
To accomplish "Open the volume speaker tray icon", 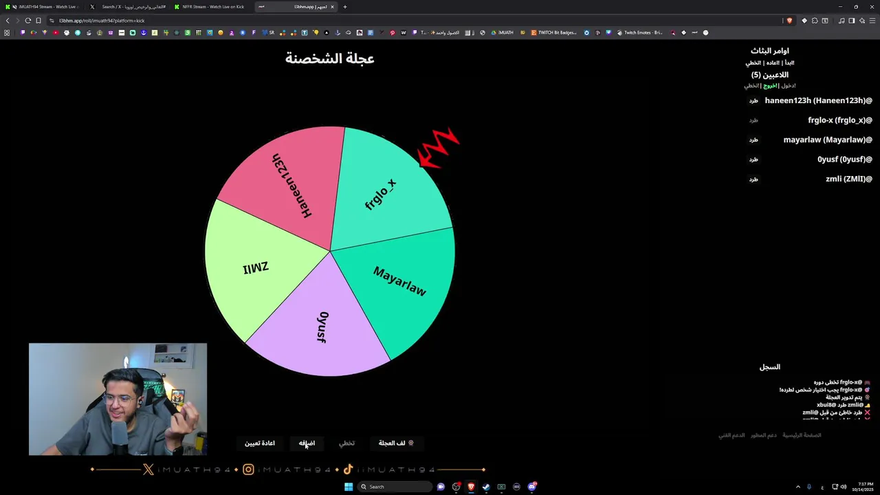I will point(844,487).
